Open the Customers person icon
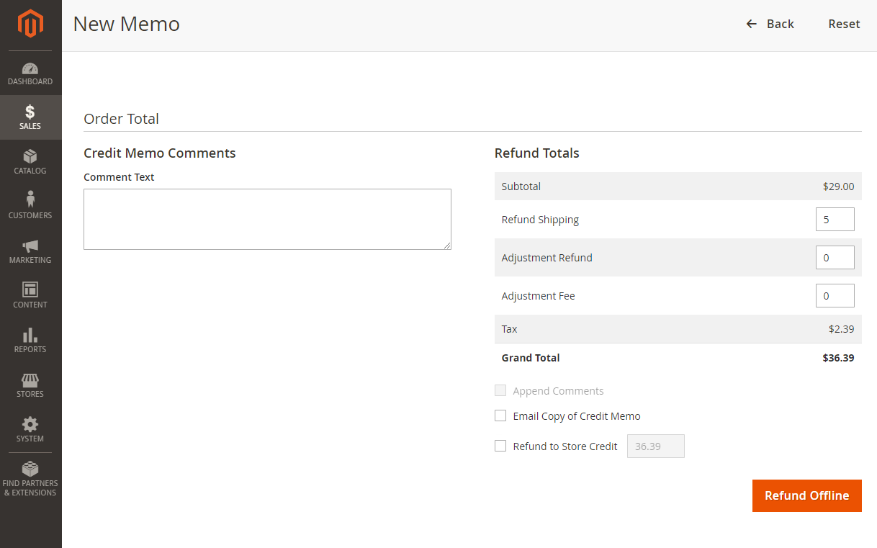This screenshot has width=877, height=548. pos(30,199)
